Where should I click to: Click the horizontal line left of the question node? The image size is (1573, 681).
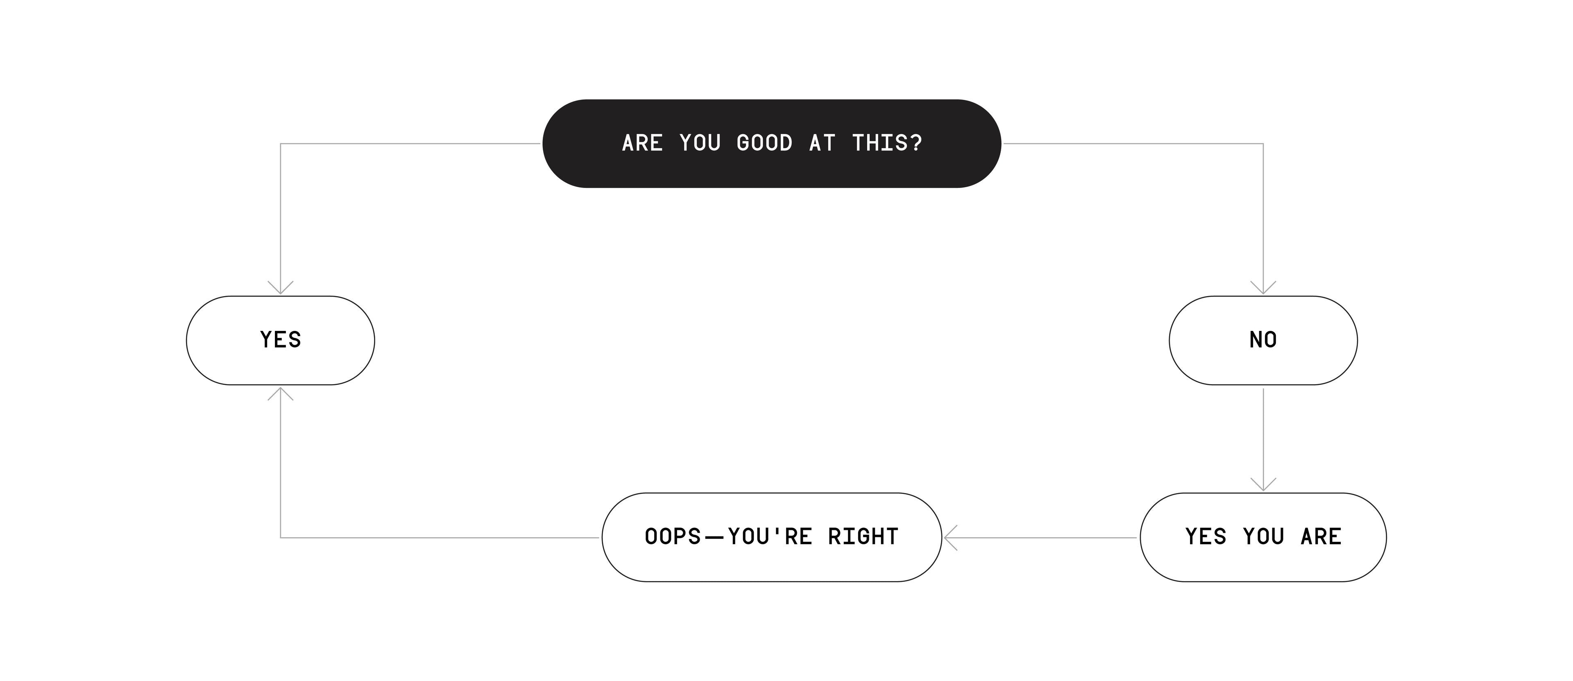click(409, 144)
